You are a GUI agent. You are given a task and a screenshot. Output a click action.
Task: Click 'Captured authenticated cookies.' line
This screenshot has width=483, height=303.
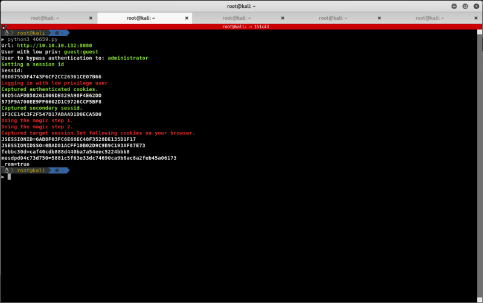point(50,89)
